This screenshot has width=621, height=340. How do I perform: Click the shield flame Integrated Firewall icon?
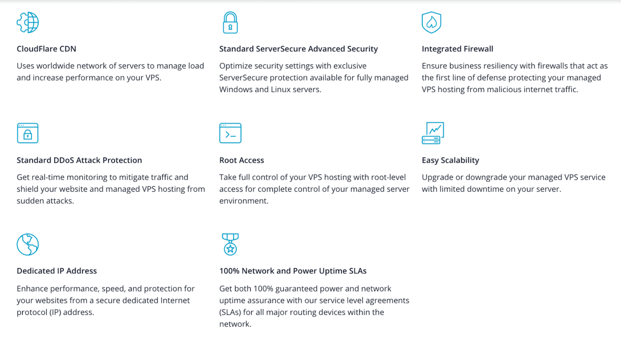point(432,23)
